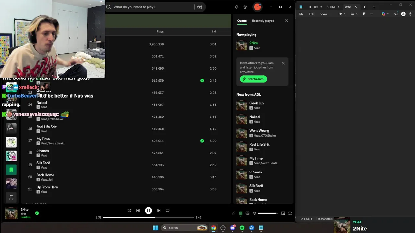Toggle the Queue icon in player bar

[241, 213]
